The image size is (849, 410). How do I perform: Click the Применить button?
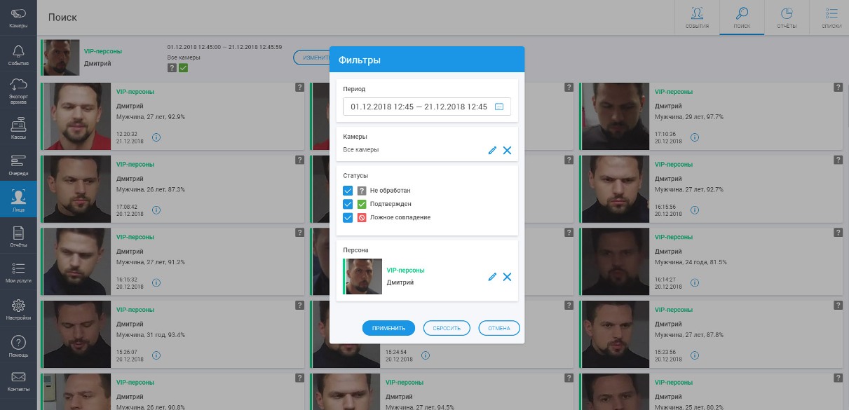(388, 328)
